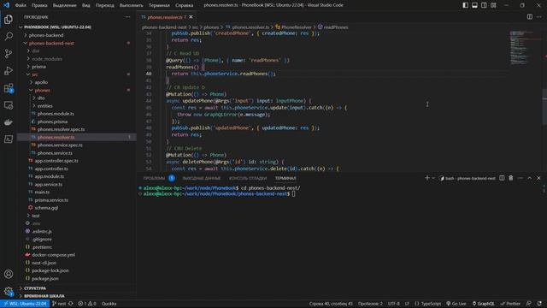Click the WSL: Ubuntu-22.04 remote indicator

(x=25, y=304)
